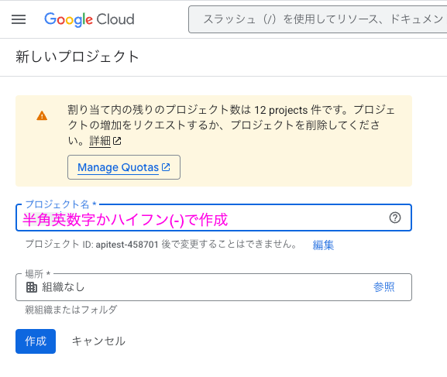This screenshot has width=447, height=377.
Task: Click the キャンセル cancel button
Action: click(98, 341)
